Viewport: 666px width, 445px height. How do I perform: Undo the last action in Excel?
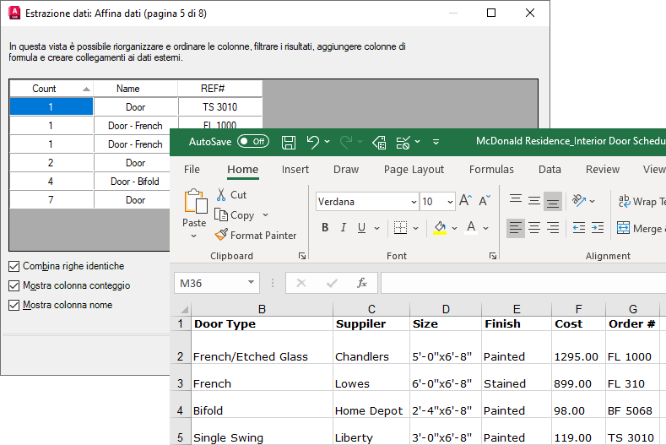click(x=312, y=142)
